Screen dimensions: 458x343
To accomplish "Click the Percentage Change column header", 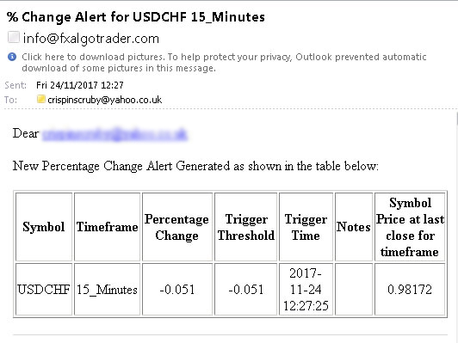I will tap(177, 227).
